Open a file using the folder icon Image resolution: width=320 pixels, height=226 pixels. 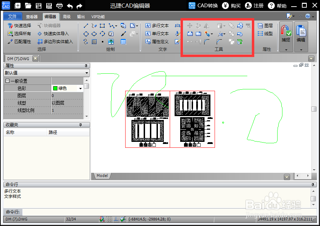(x=28, y=6)
